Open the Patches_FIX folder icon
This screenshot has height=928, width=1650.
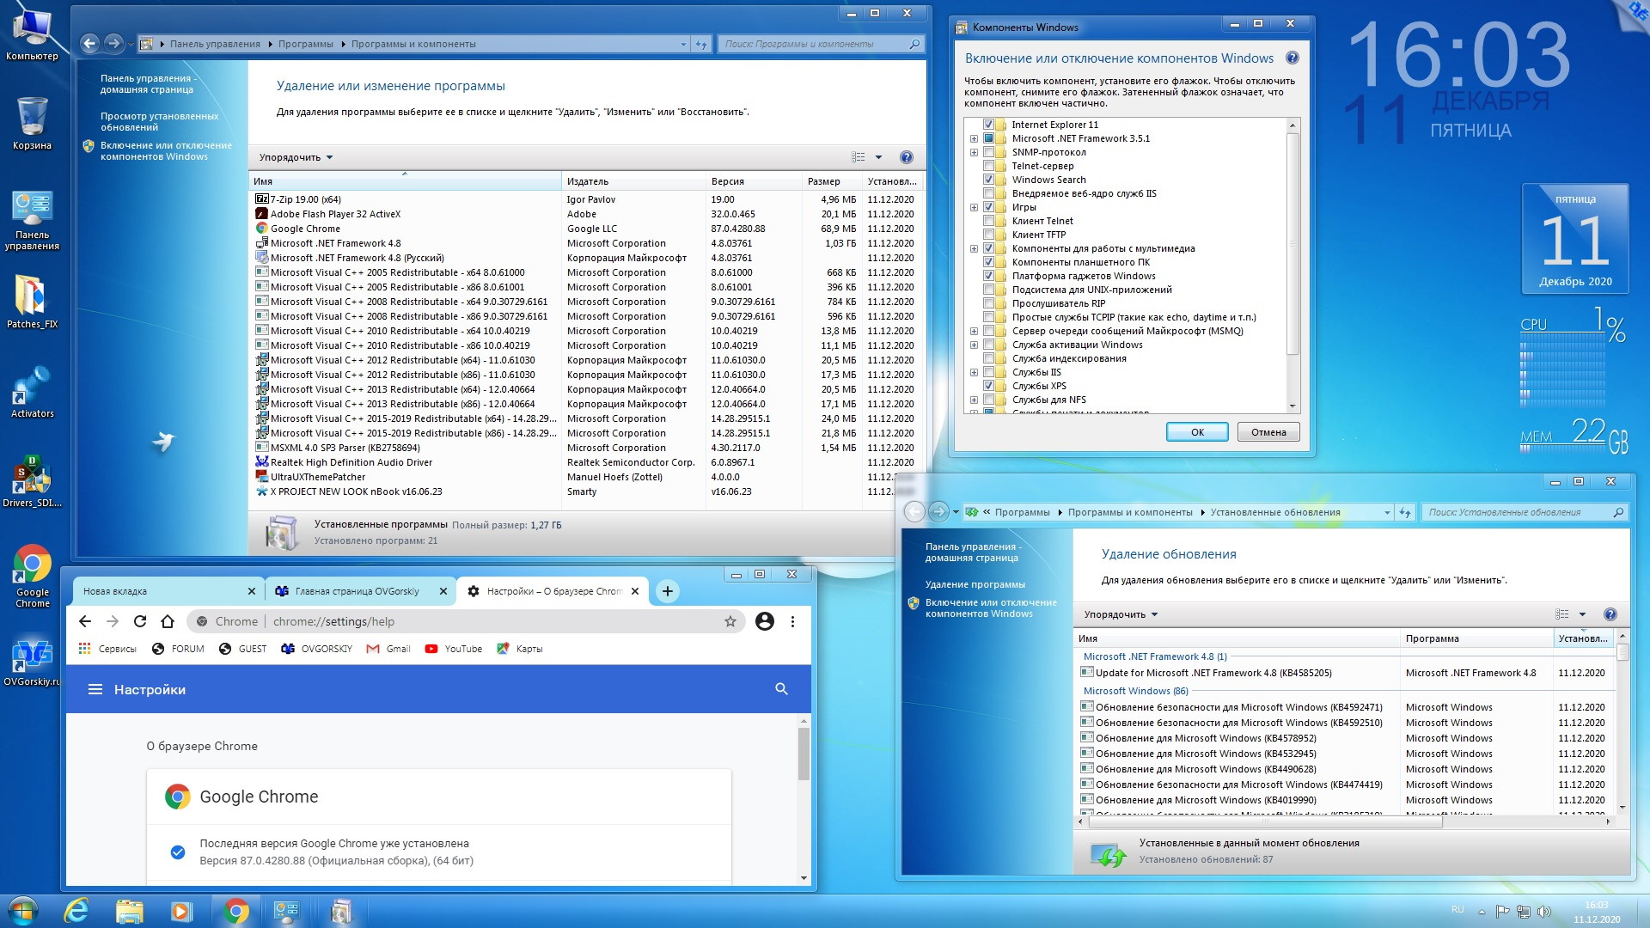pos(32,302)
